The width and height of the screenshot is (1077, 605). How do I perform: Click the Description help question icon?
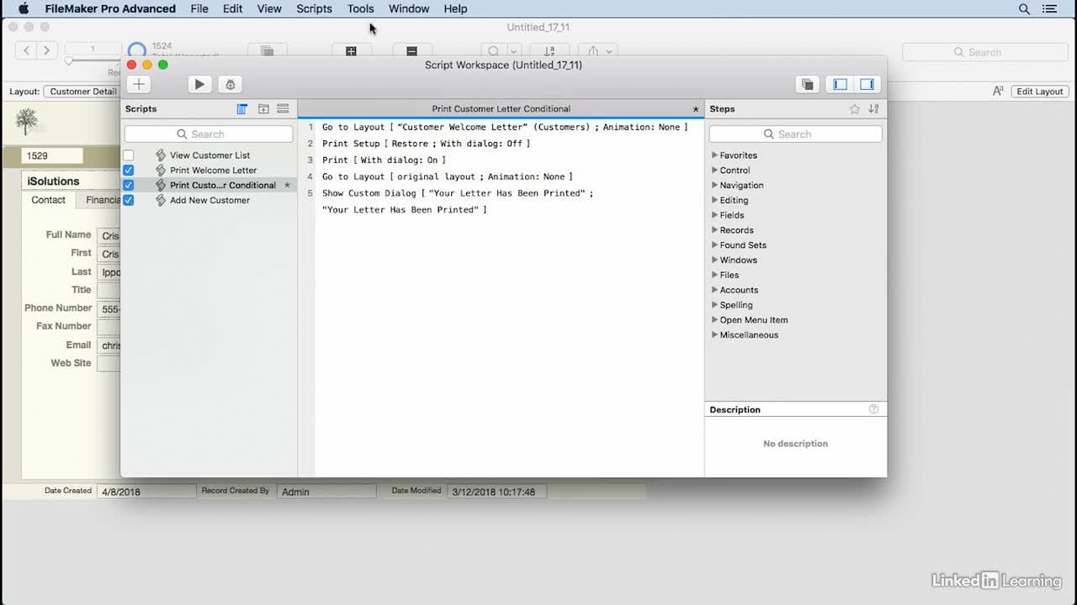(873, 409)
